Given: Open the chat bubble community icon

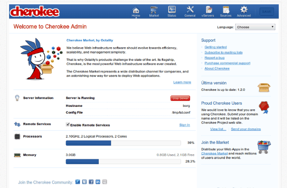Looking at the screenshot, I should 105,182.
